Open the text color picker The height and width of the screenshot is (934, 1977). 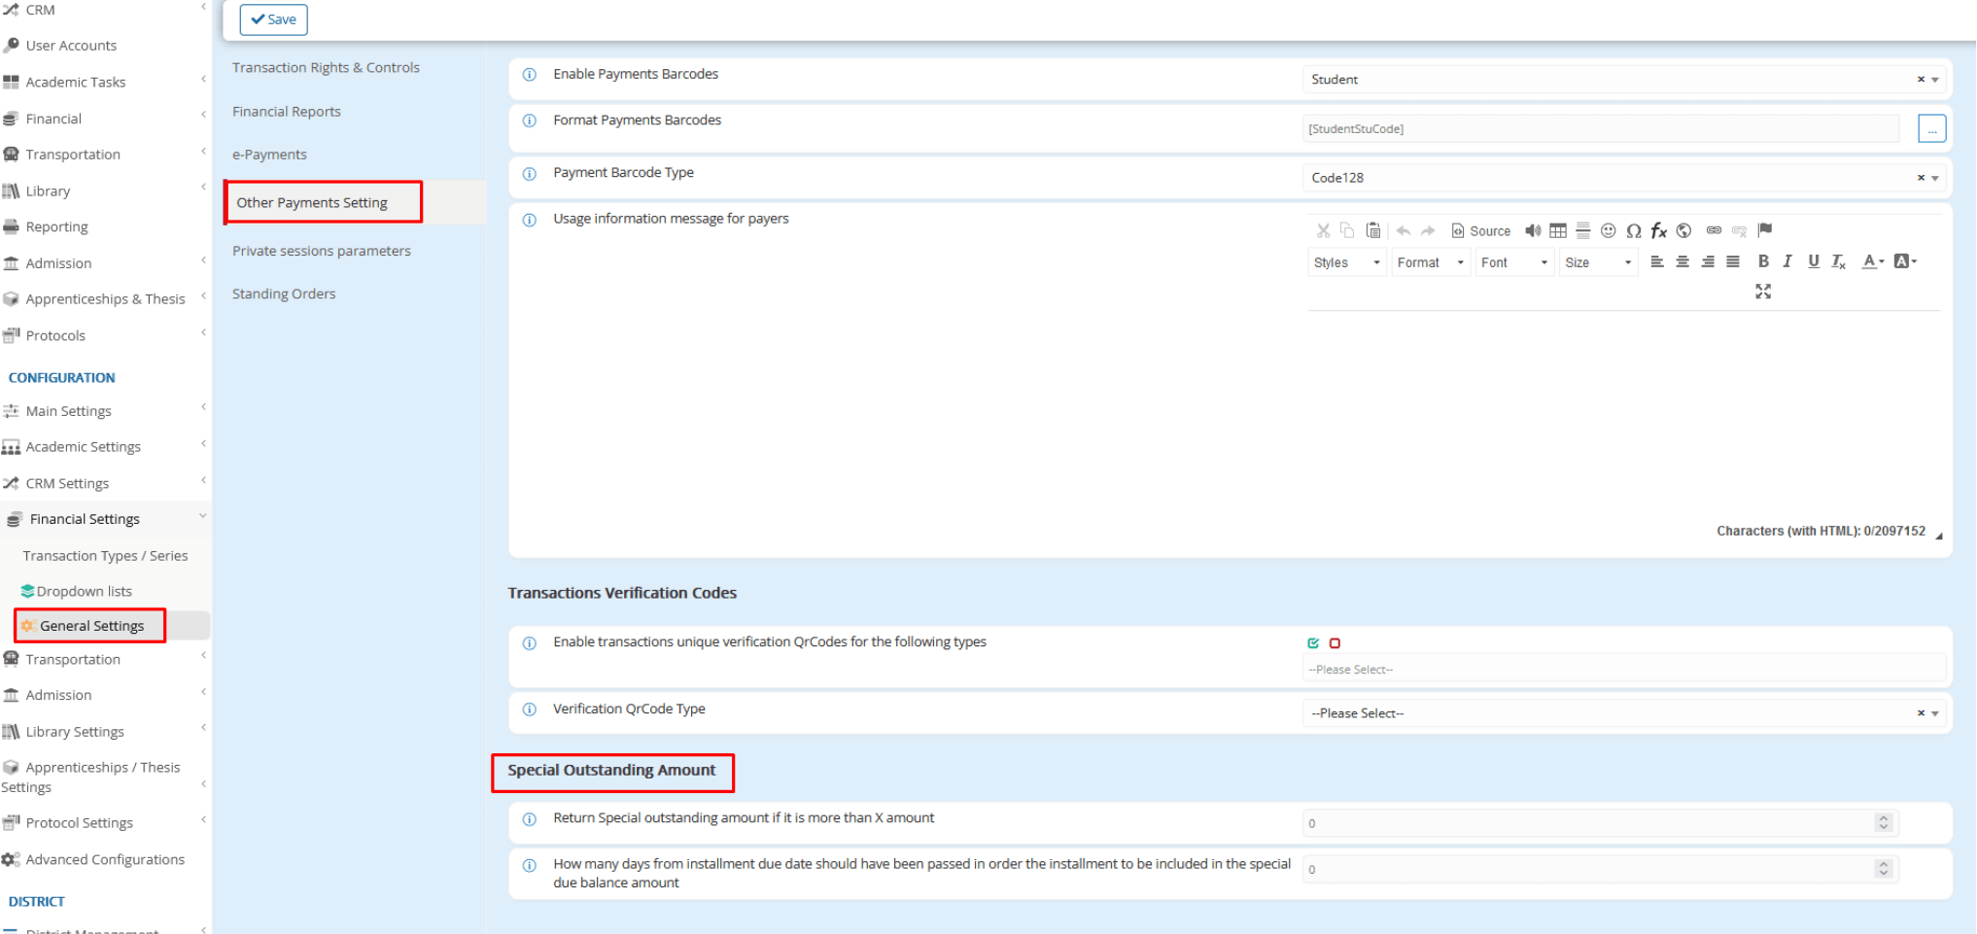click(x=1872, y=261)
